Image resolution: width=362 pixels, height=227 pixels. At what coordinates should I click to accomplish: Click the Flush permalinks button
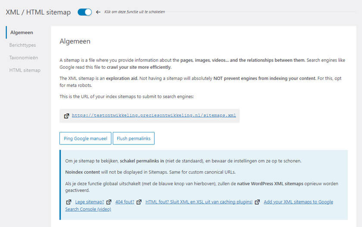(x=134, y=138)
